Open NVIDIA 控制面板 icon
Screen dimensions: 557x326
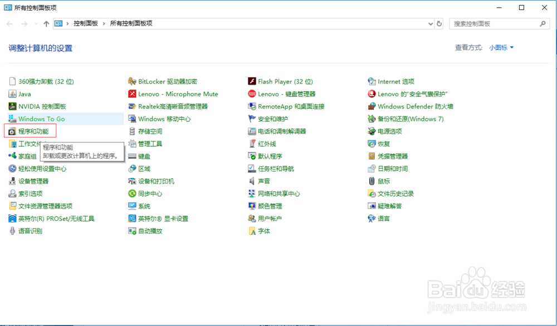click(12, 106)
